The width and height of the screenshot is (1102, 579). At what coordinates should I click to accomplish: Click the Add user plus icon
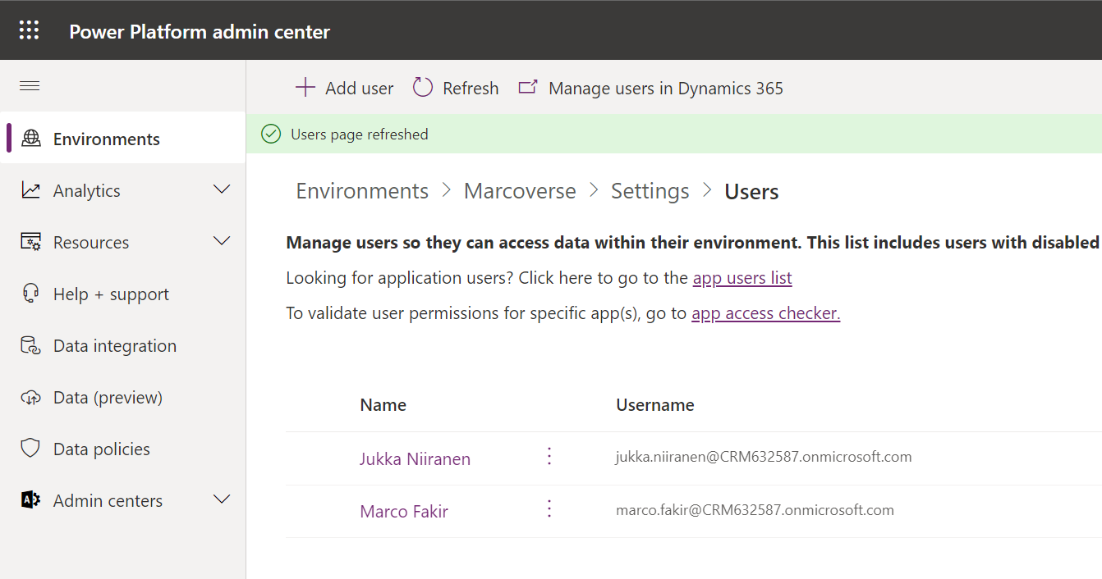click(x=305, y=88)
